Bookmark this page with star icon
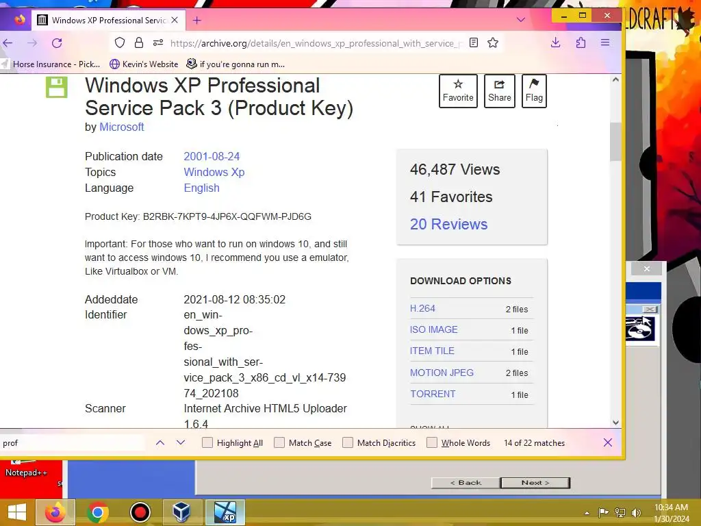This screenshot has width=701, height=526. pyautogui.click(x=493, y=43)
